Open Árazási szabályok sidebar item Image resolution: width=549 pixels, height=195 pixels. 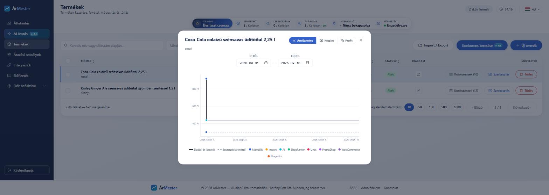[27, 55]
